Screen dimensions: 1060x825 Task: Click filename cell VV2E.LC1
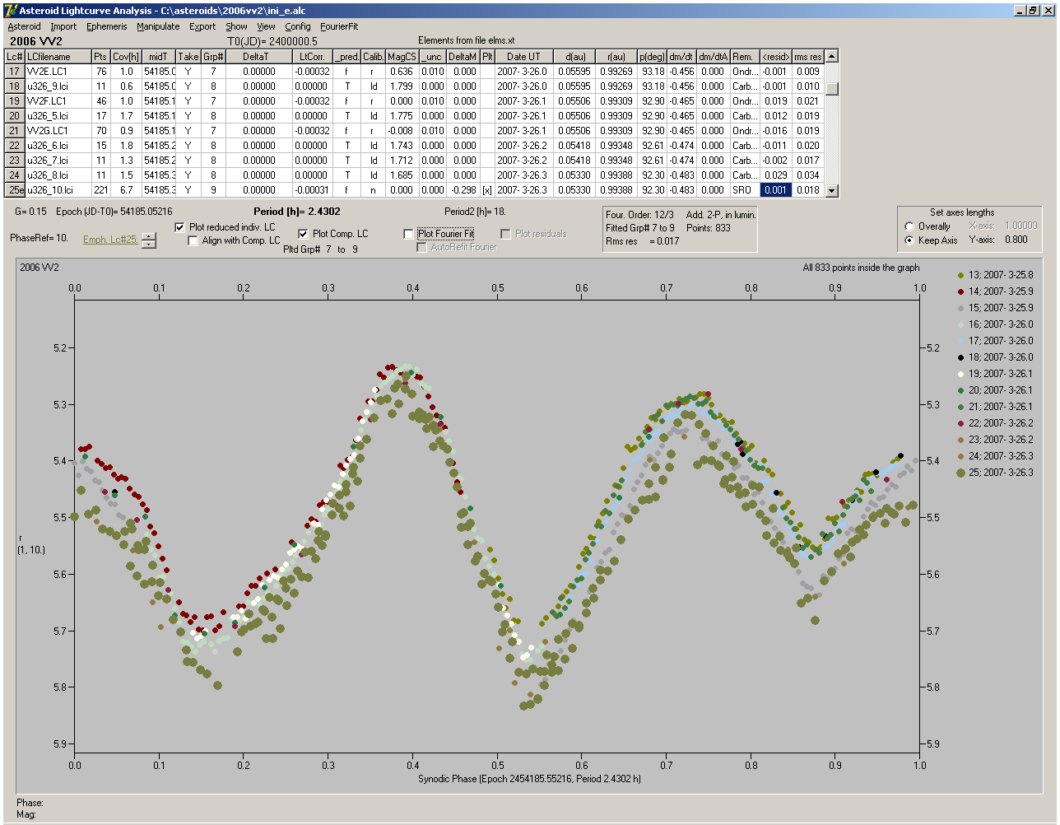click(x=58, y=72)
